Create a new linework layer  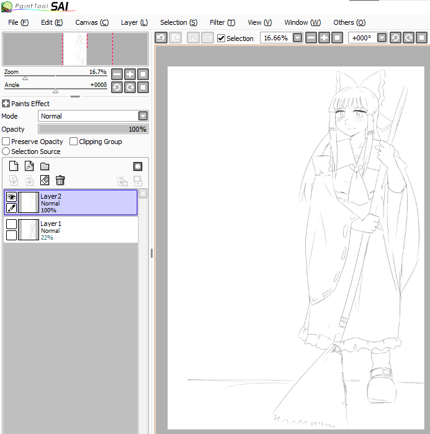click(x=29, y=166)
